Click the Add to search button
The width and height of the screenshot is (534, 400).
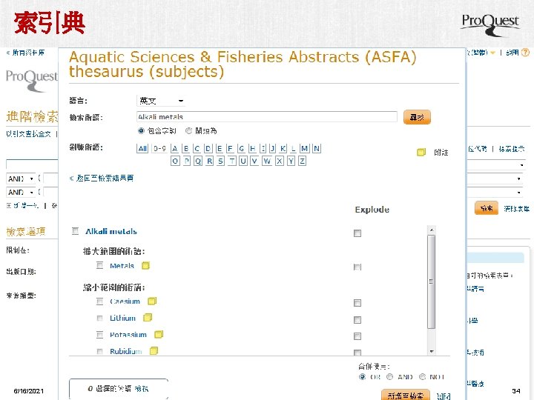(405, 396)
